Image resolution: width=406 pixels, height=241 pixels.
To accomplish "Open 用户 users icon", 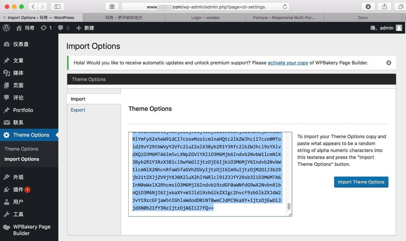I will coord(7,202).
